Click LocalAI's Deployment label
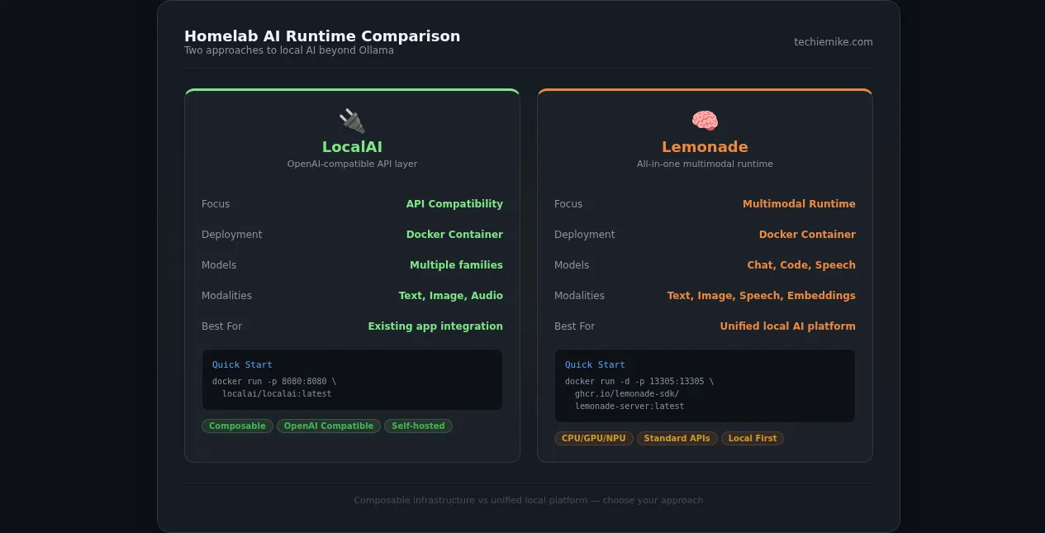This screenshot has width=1045, height=533. (232, 235)
